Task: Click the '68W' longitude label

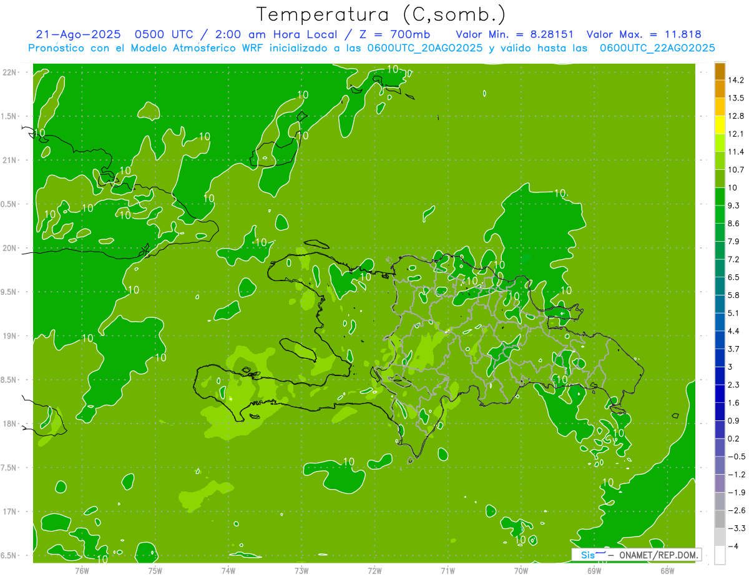Action: [667, 571]
